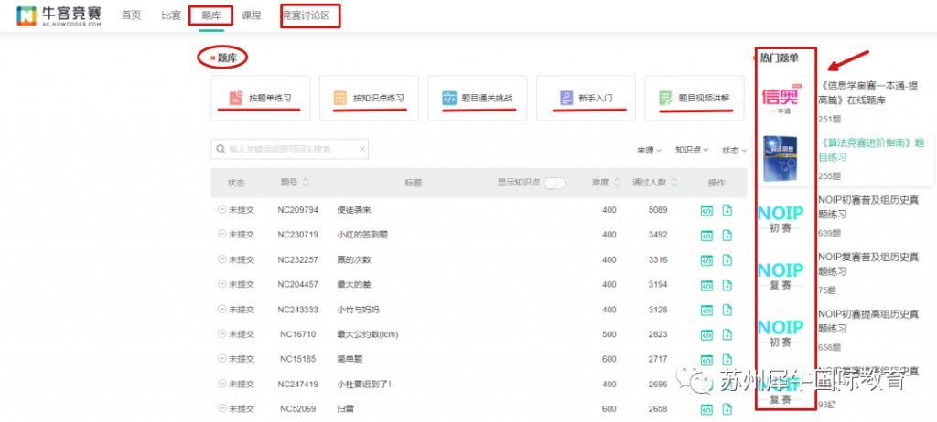
Task: Open code editor for 简单题 row
Action: 706,359
